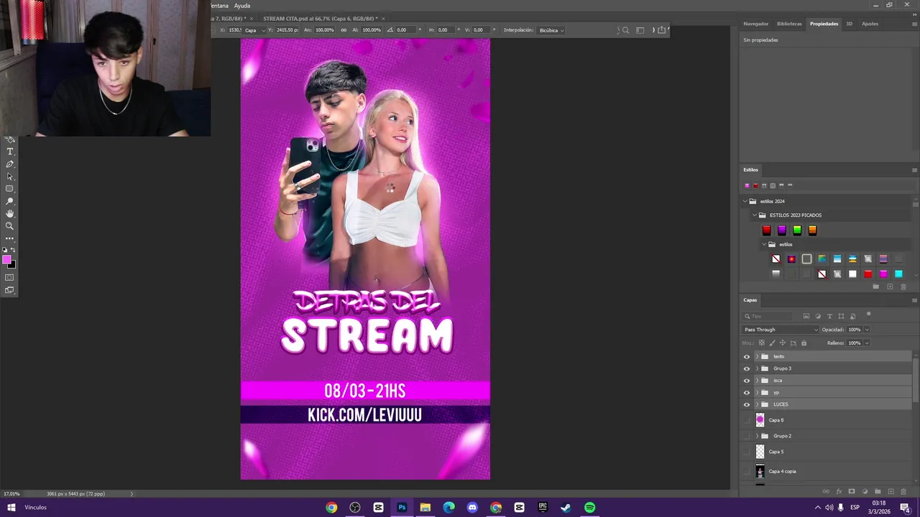Viewport: 920px width, 517px height.
Task: Change screen mode icon in toolbar
Action: [9, 290]
